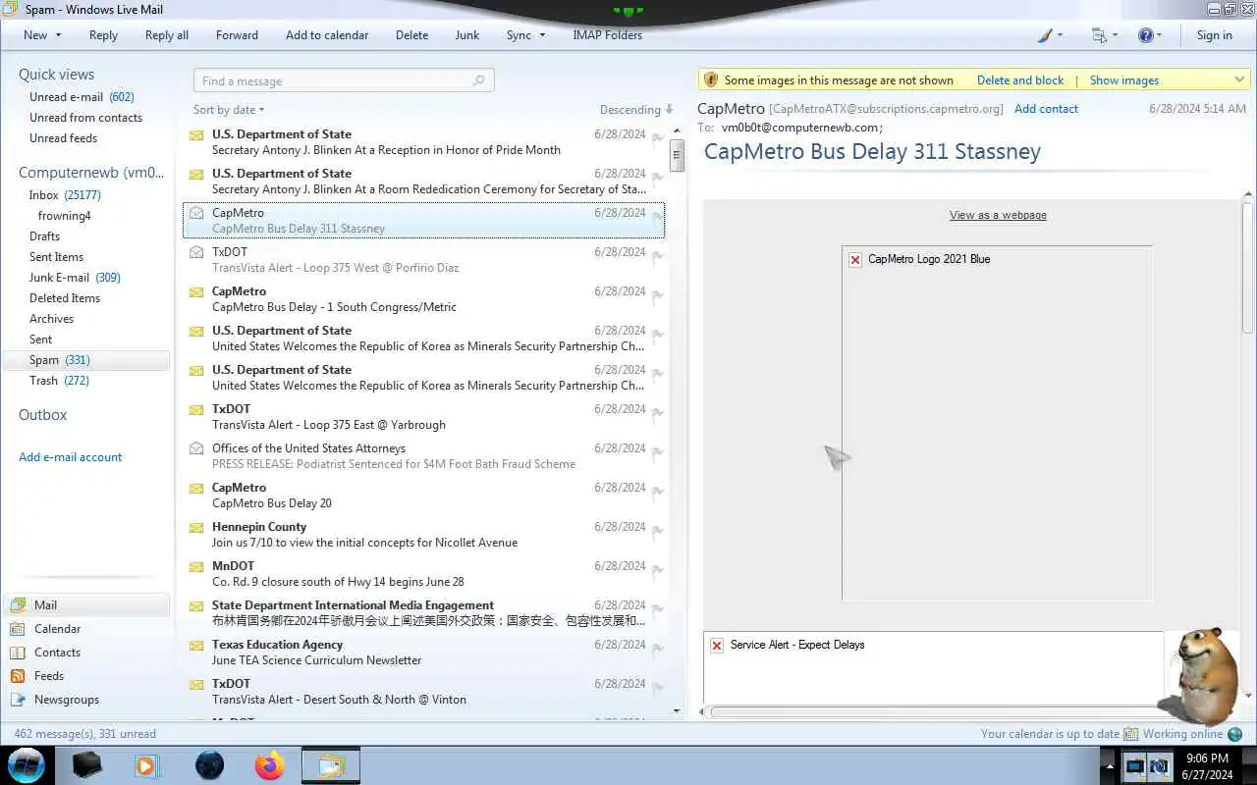Click Forward in the toolbar

[x=237, y=35]
